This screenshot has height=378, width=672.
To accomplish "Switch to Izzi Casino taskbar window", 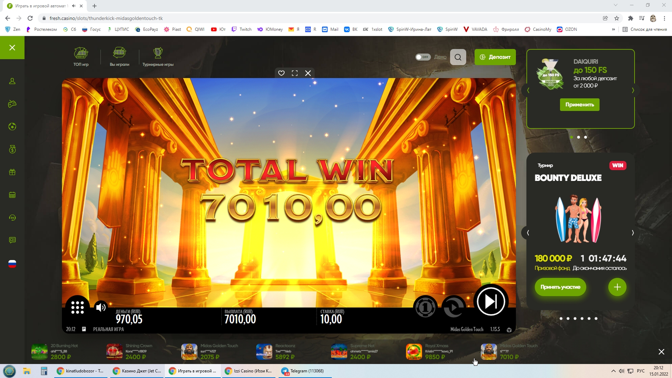I will click(248, 371).
